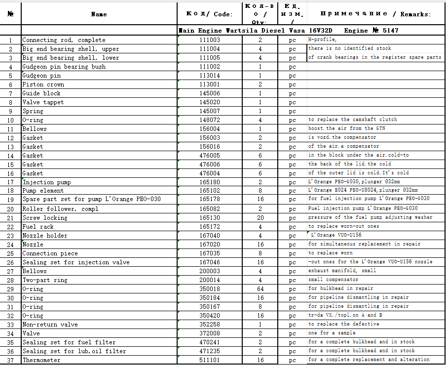Image resolution: width=446 pixels, height=368 pixels.
Task: Select the 'Код/ Code:' header cell
Action: [209, 14]
